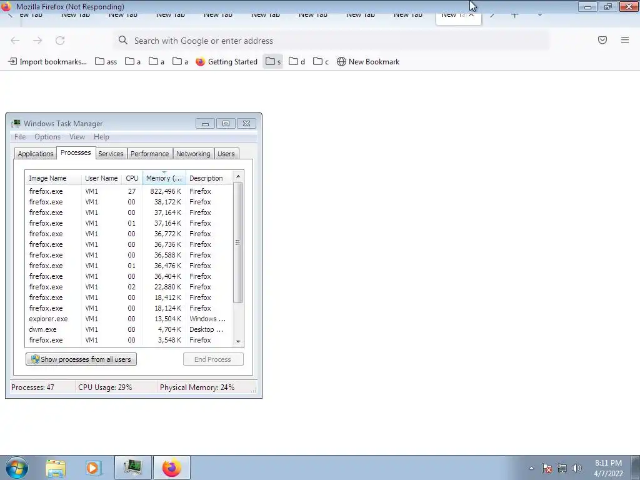Select the firefox.exe row using 36,772 K
This screenshot has width=640, height=480.
click(129, 234)
